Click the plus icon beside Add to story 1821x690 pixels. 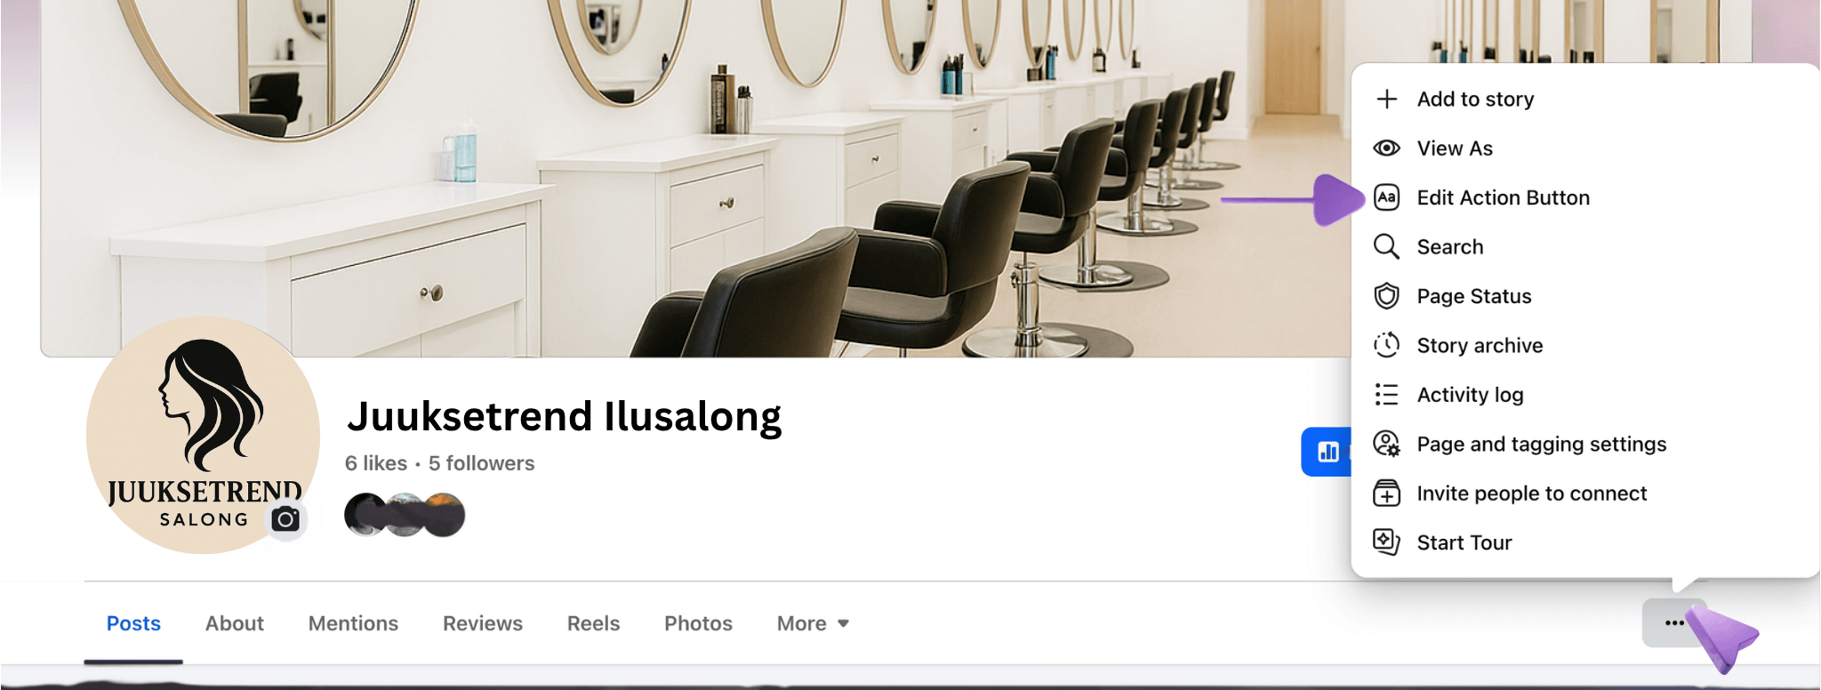tap(1386, 99)
